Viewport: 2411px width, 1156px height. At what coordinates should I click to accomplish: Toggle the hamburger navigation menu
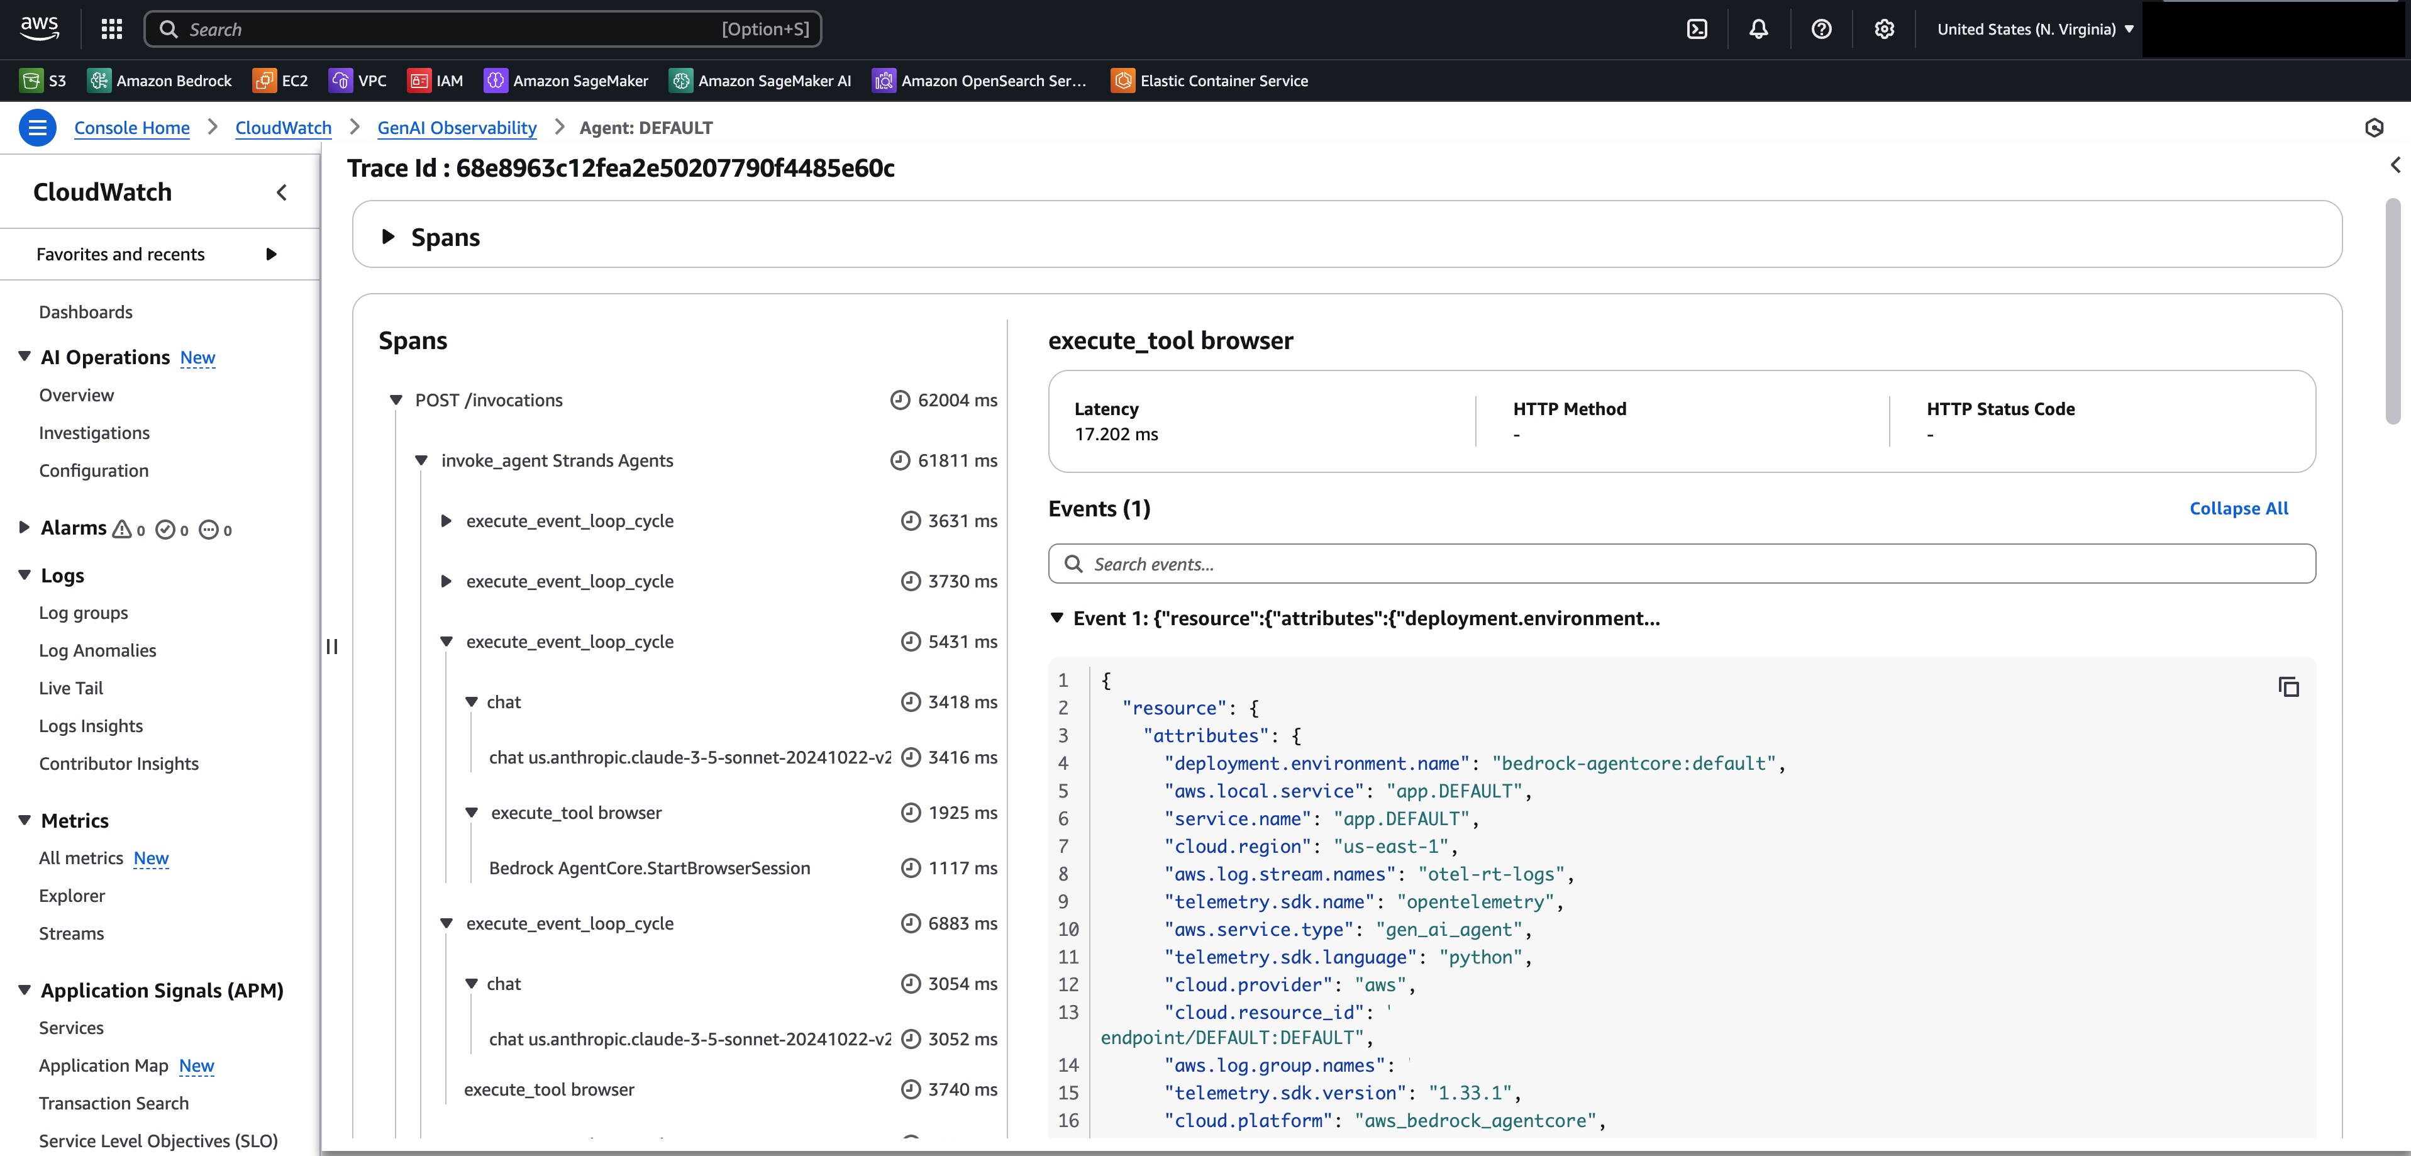(38, 127)
